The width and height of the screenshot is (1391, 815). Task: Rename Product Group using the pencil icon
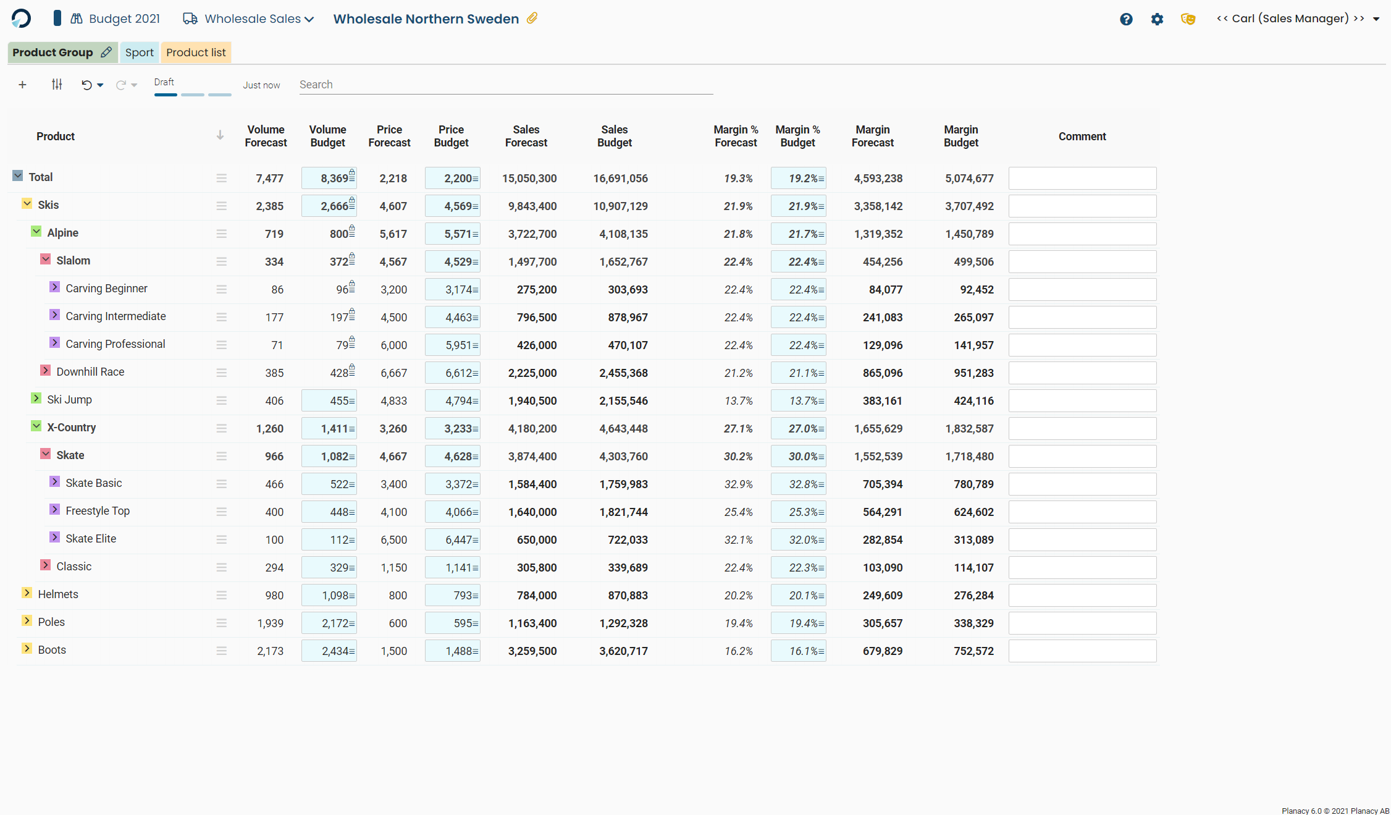(106, 53)
